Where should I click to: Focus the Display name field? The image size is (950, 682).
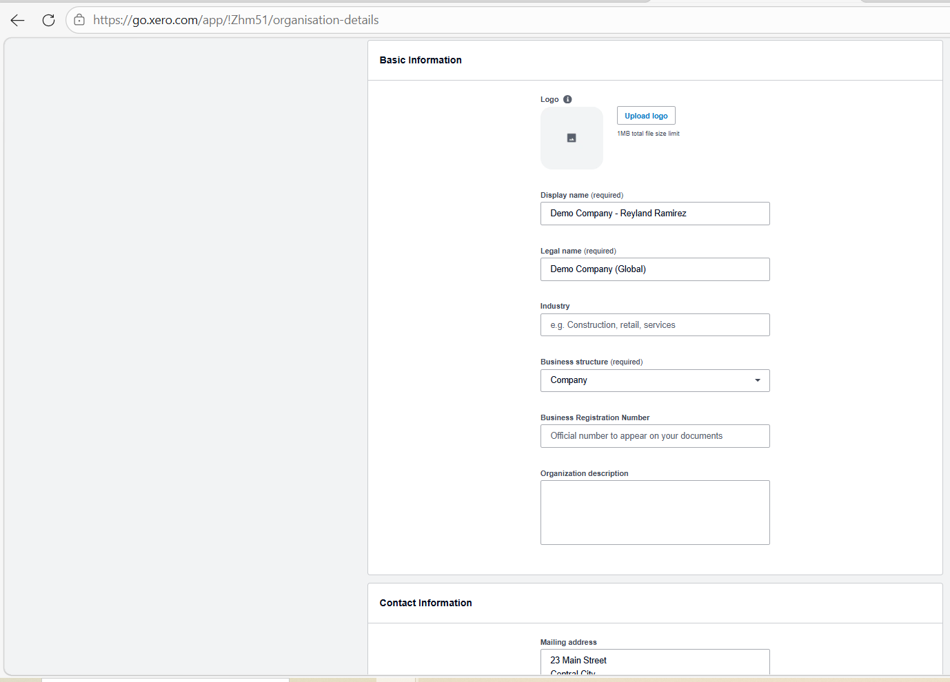click(655, 214)
